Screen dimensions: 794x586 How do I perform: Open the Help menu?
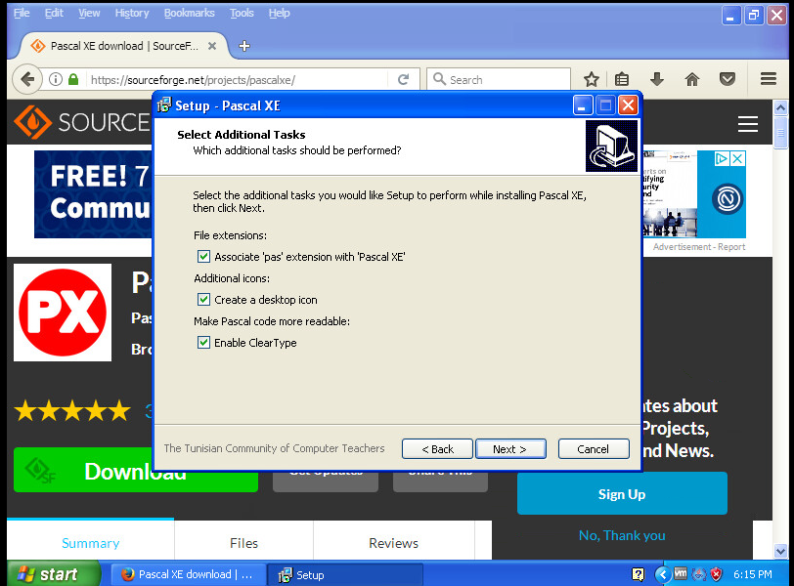(x=279, y=13)
